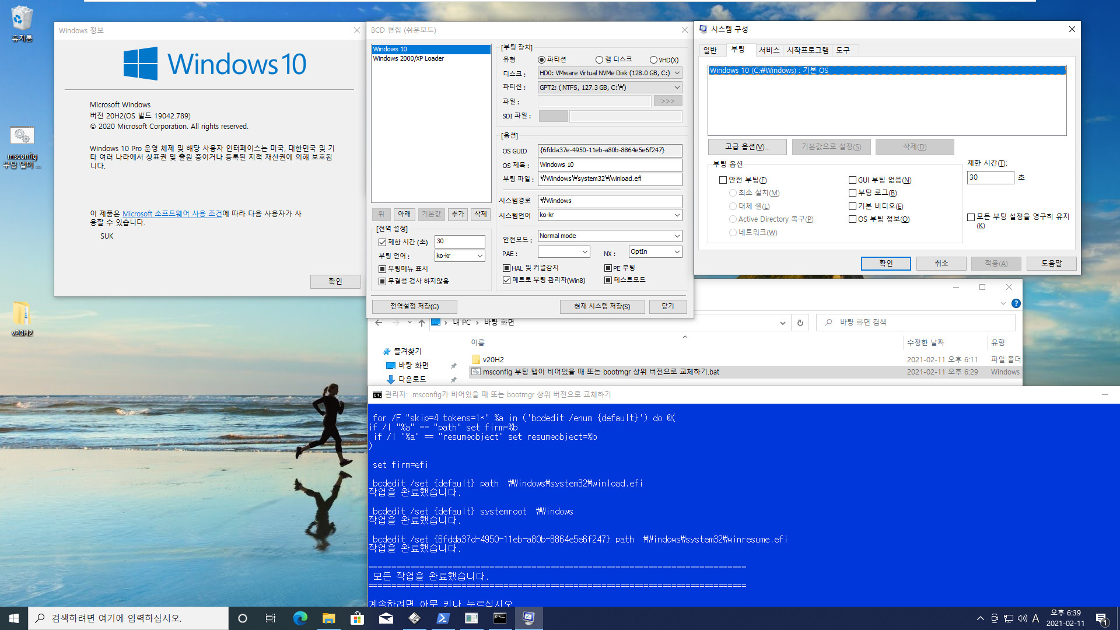The image size is (1120, 630).
Task: Show hidden system tray icons
Action: tap(980, 618)
